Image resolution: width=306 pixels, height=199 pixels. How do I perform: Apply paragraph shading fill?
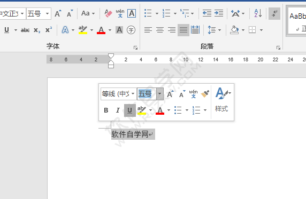234,30
